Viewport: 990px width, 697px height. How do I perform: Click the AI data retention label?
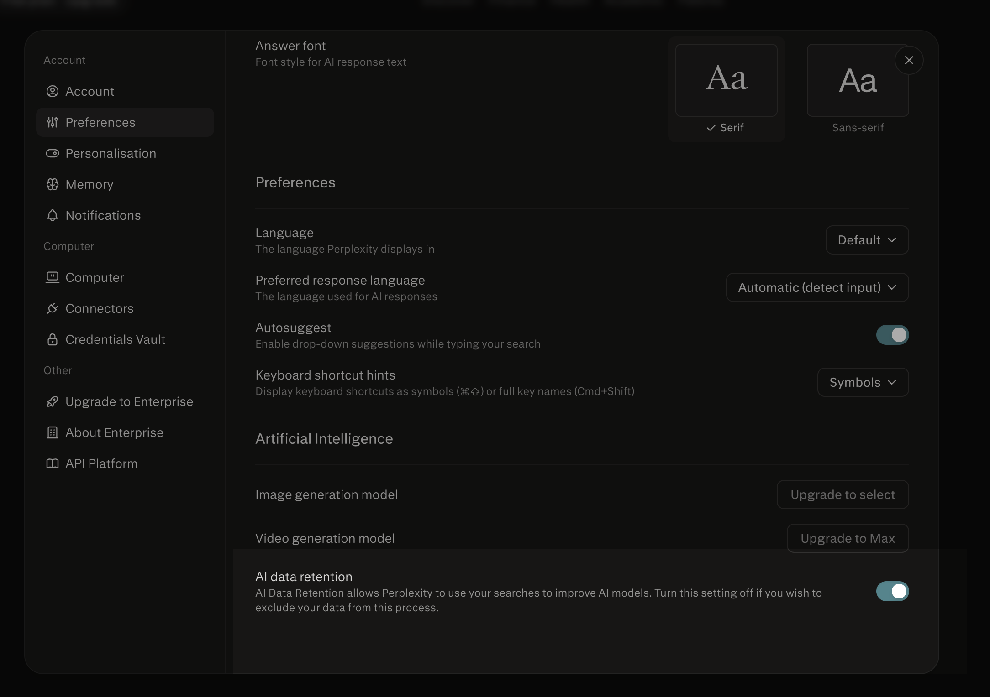[x=304, y=577]
